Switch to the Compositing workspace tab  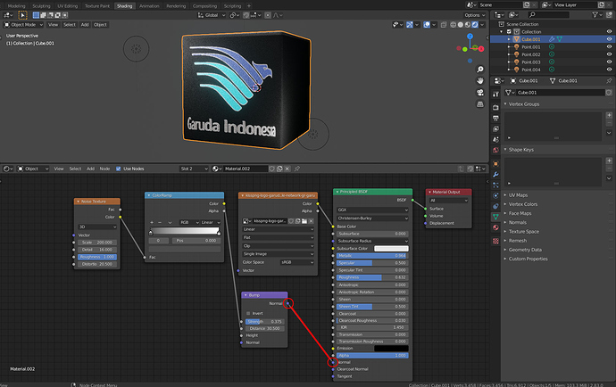click(x=204, y=6)
